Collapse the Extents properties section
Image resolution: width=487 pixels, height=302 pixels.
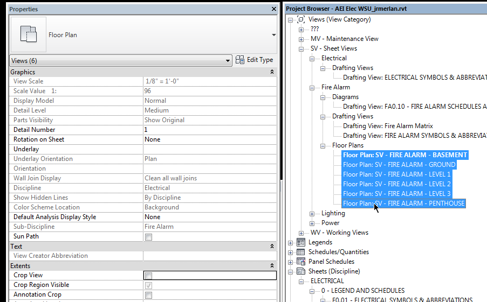[272, 266]
